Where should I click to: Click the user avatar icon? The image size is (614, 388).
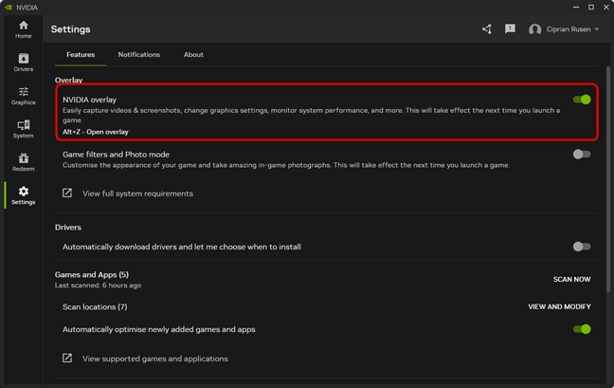point(534,29)
